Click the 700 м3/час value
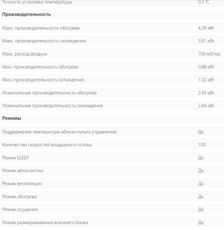Image resolution: width=224 pixels, height=230 pixels. [209, 54]
